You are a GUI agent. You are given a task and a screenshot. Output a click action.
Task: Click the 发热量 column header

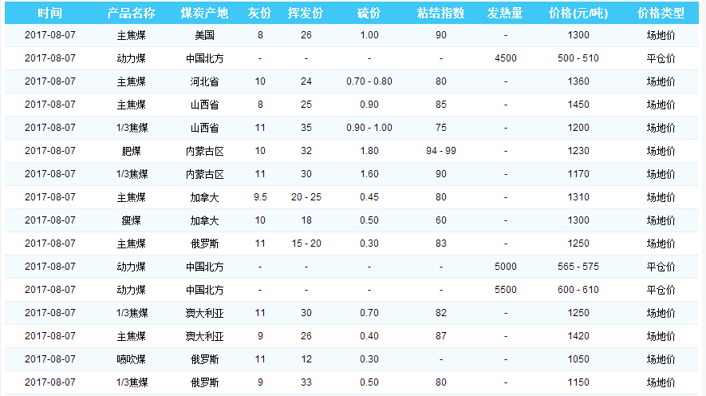[x=505, y=14]
